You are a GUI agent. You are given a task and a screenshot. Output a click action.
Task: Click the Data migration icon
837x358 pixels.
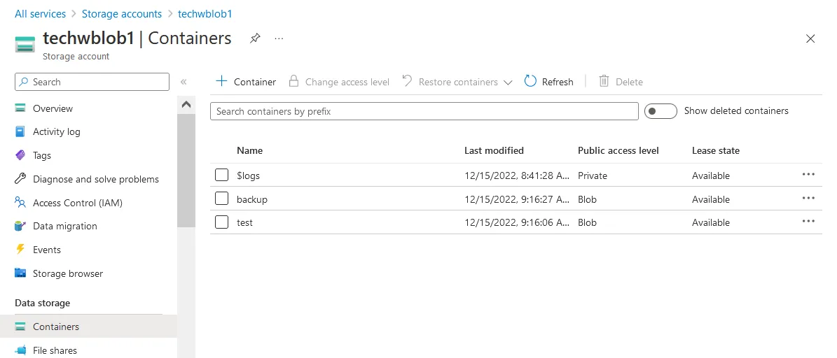click(x=20, y=226)
